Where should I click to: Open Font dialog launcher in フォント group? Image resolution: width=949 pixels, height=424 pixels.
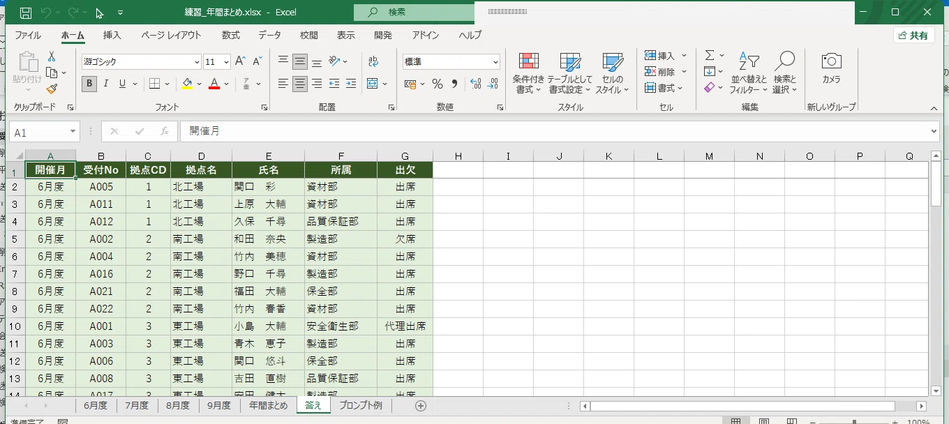click(264, 108)
